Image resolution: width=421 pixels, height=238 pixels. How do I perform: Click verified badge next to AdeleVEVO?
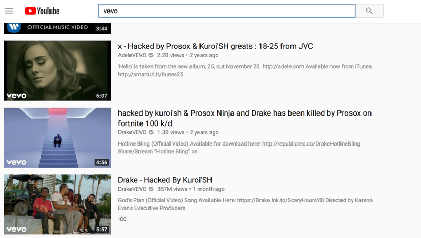151,55
